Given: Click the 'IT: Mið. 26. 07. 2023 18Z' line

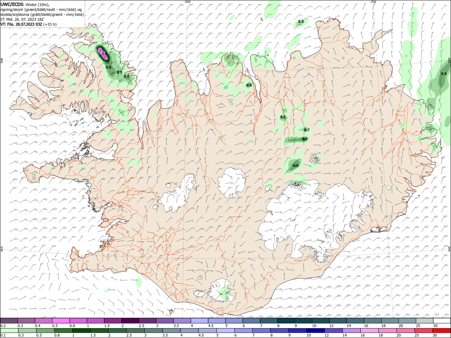Looking at the screenshot, I should tap(21, 19).
